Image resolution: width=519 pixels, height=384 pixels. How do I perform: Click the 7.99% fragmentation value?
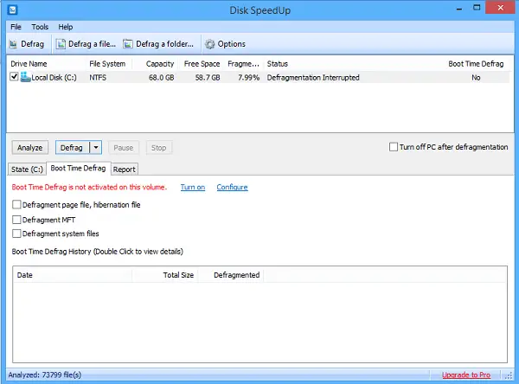[248, 78]
